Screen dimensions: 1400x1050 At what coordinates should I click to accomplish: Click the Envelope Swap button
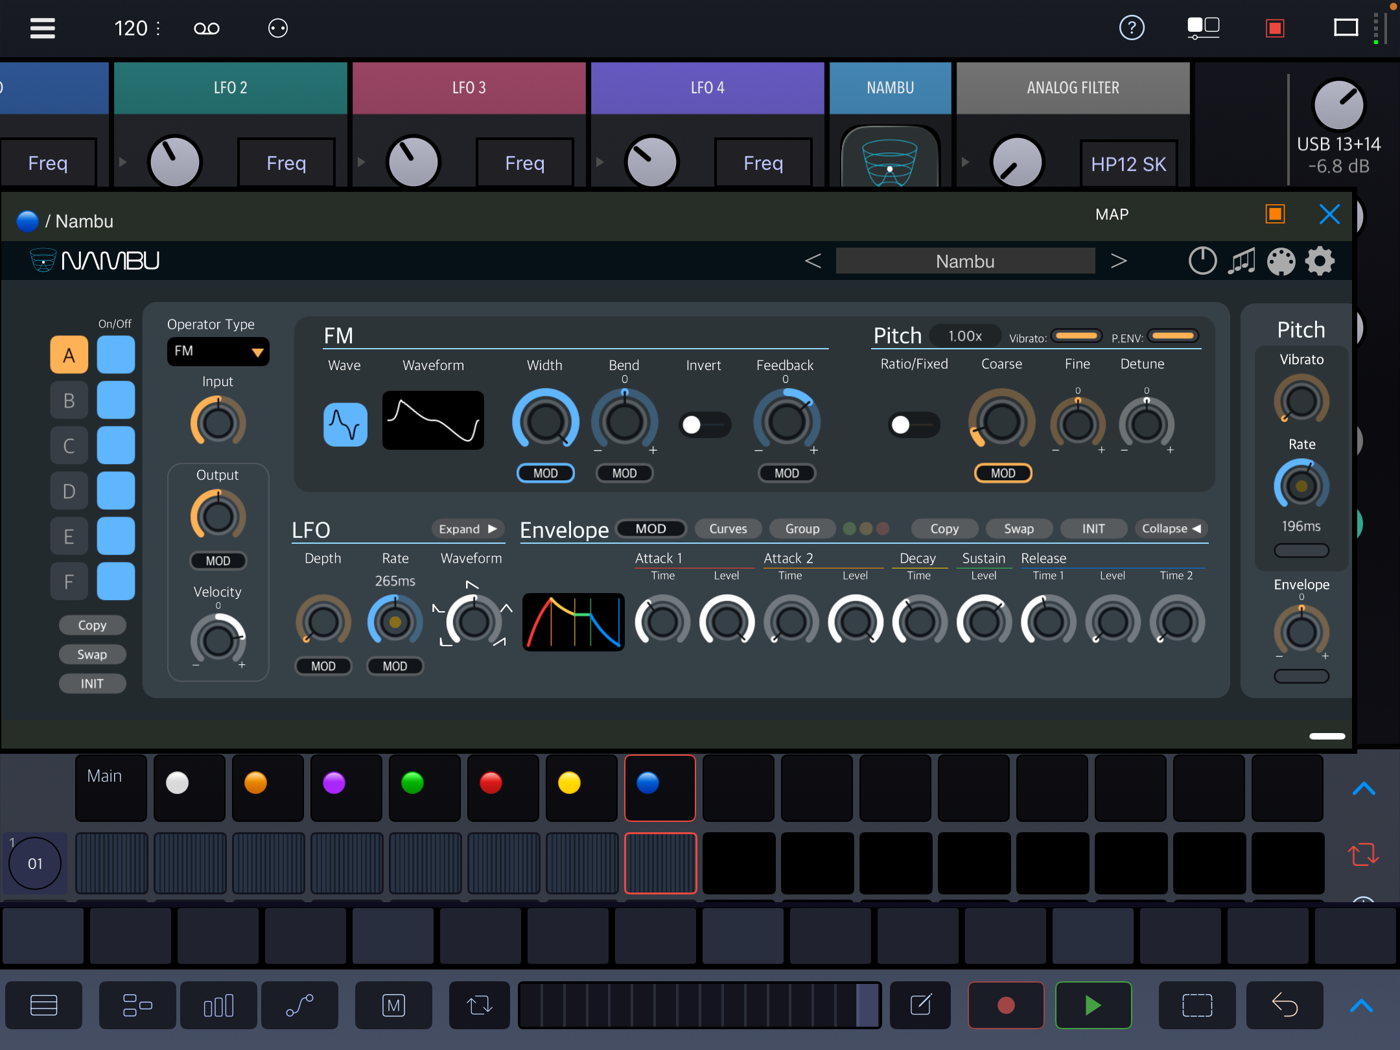1019,529
